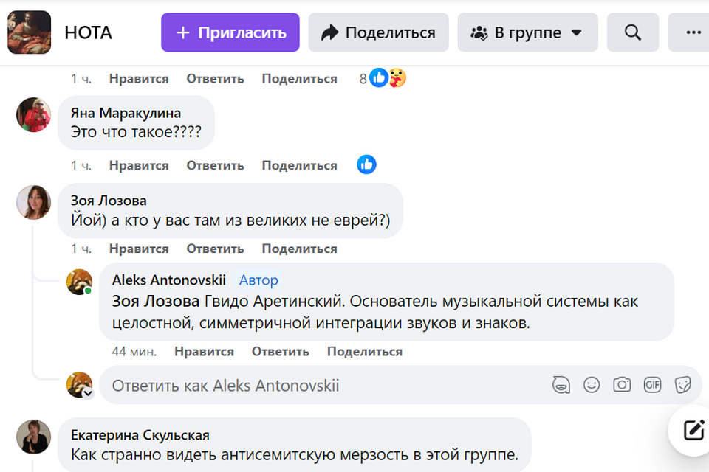Toggle 'Нравится' on Aleks Antonovskii's reply

tap(204, 352)
